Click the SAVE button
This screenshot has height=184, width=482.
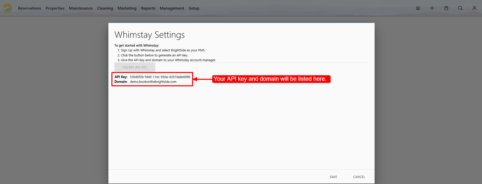click(x=333, y=177)
